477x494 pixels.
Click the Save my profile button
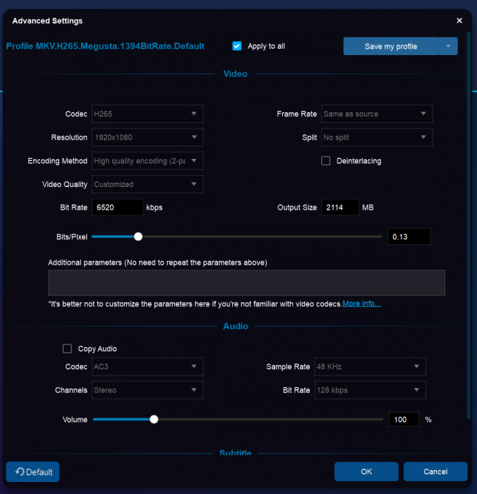391,47
